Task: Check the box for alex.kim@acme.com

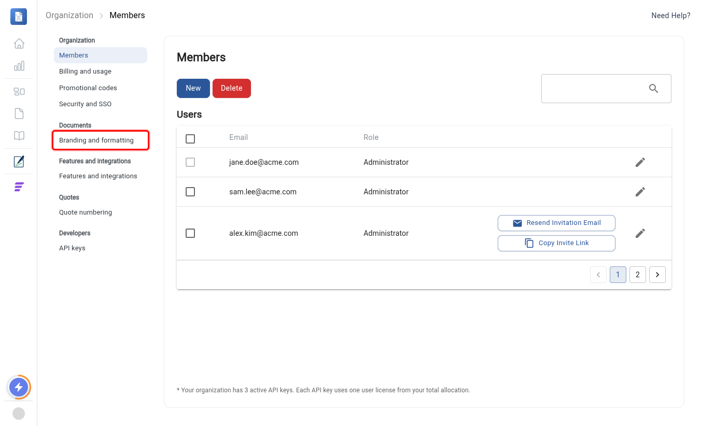Action: [190, 233]
